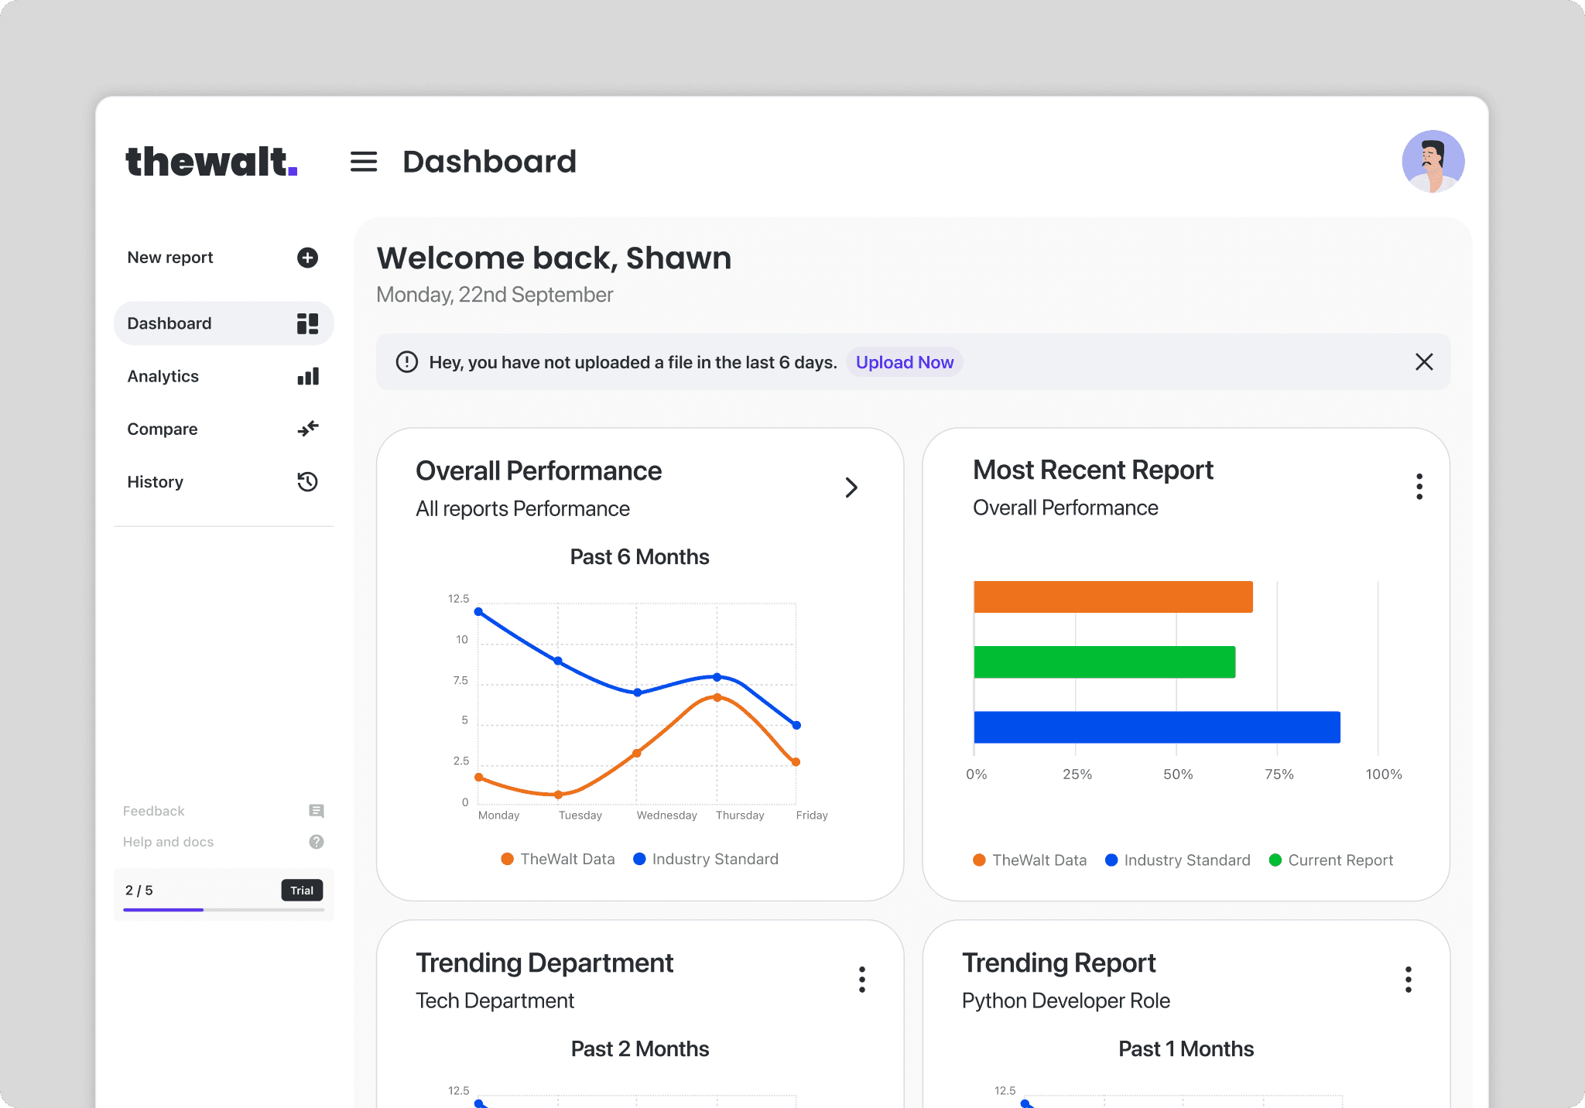Click the Analytics bar chart icon

pyautogui.click(x=307, y=377)
